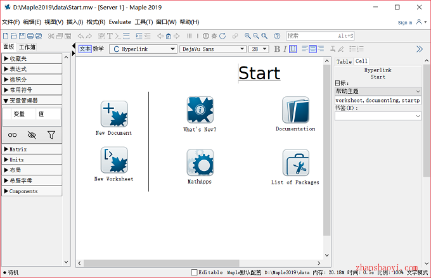Execute the entire worksheet with the triple exclamation icon

pos(189,36)
